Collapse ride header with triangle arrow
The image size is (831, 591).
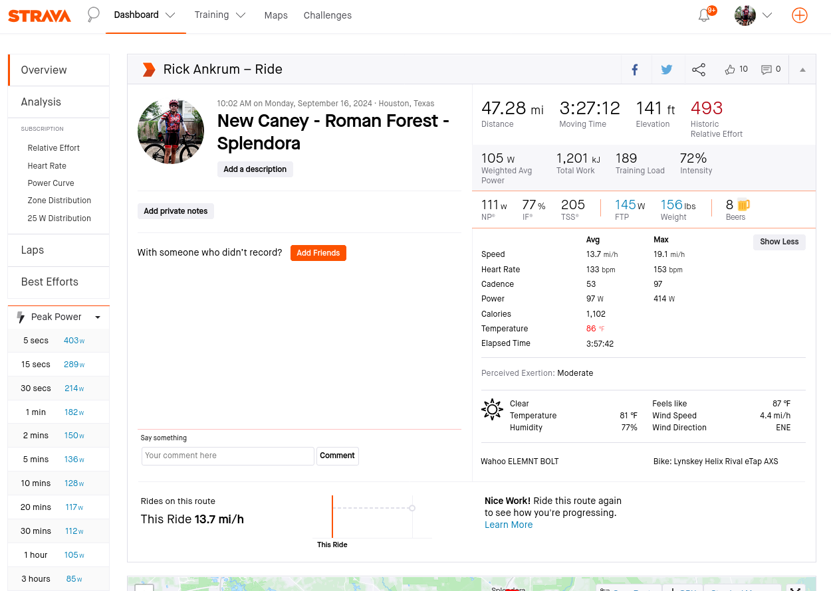click(802, 70)
